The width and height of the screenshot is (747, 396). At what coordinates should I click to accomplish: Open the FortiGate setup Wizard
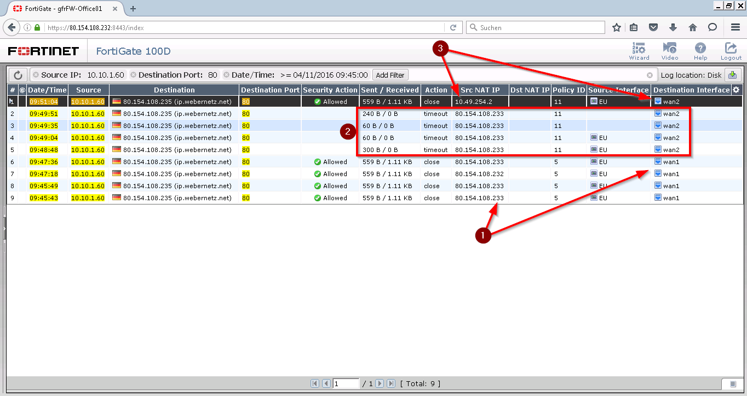tap(639, 51)
